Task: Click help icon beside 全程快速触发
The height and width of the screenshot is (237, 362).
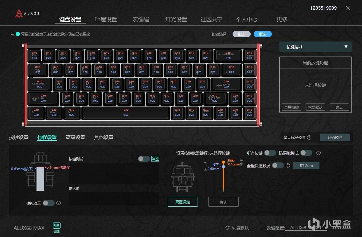Action: 287,165
